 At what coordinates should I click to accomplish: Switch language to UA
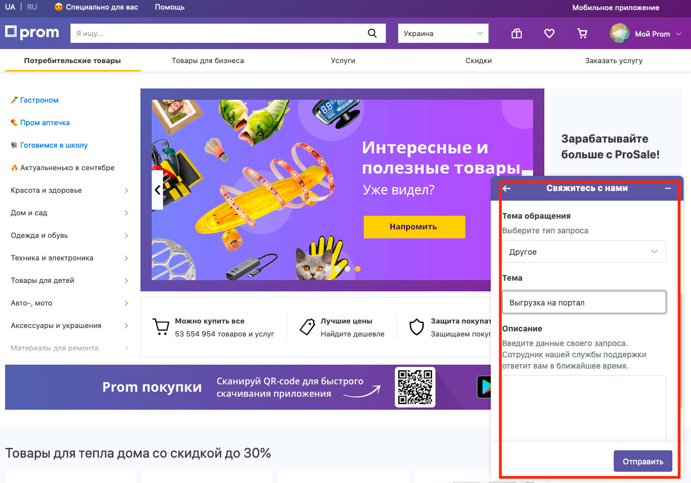tap(10, 7)
